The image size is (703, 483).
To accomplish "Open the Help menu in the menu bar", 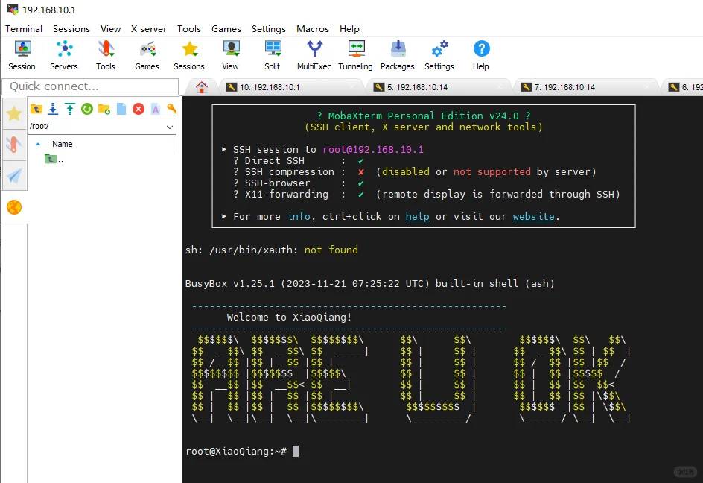I will click(349, 29).
